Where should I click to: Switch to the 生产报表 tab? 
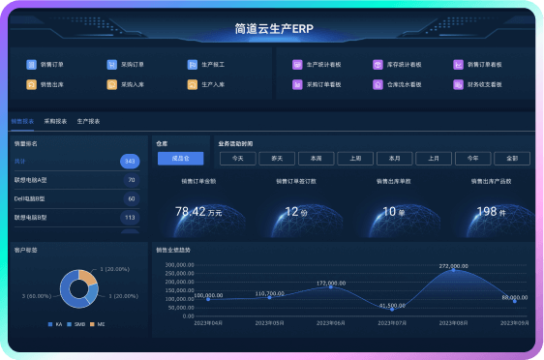(88, 121)
